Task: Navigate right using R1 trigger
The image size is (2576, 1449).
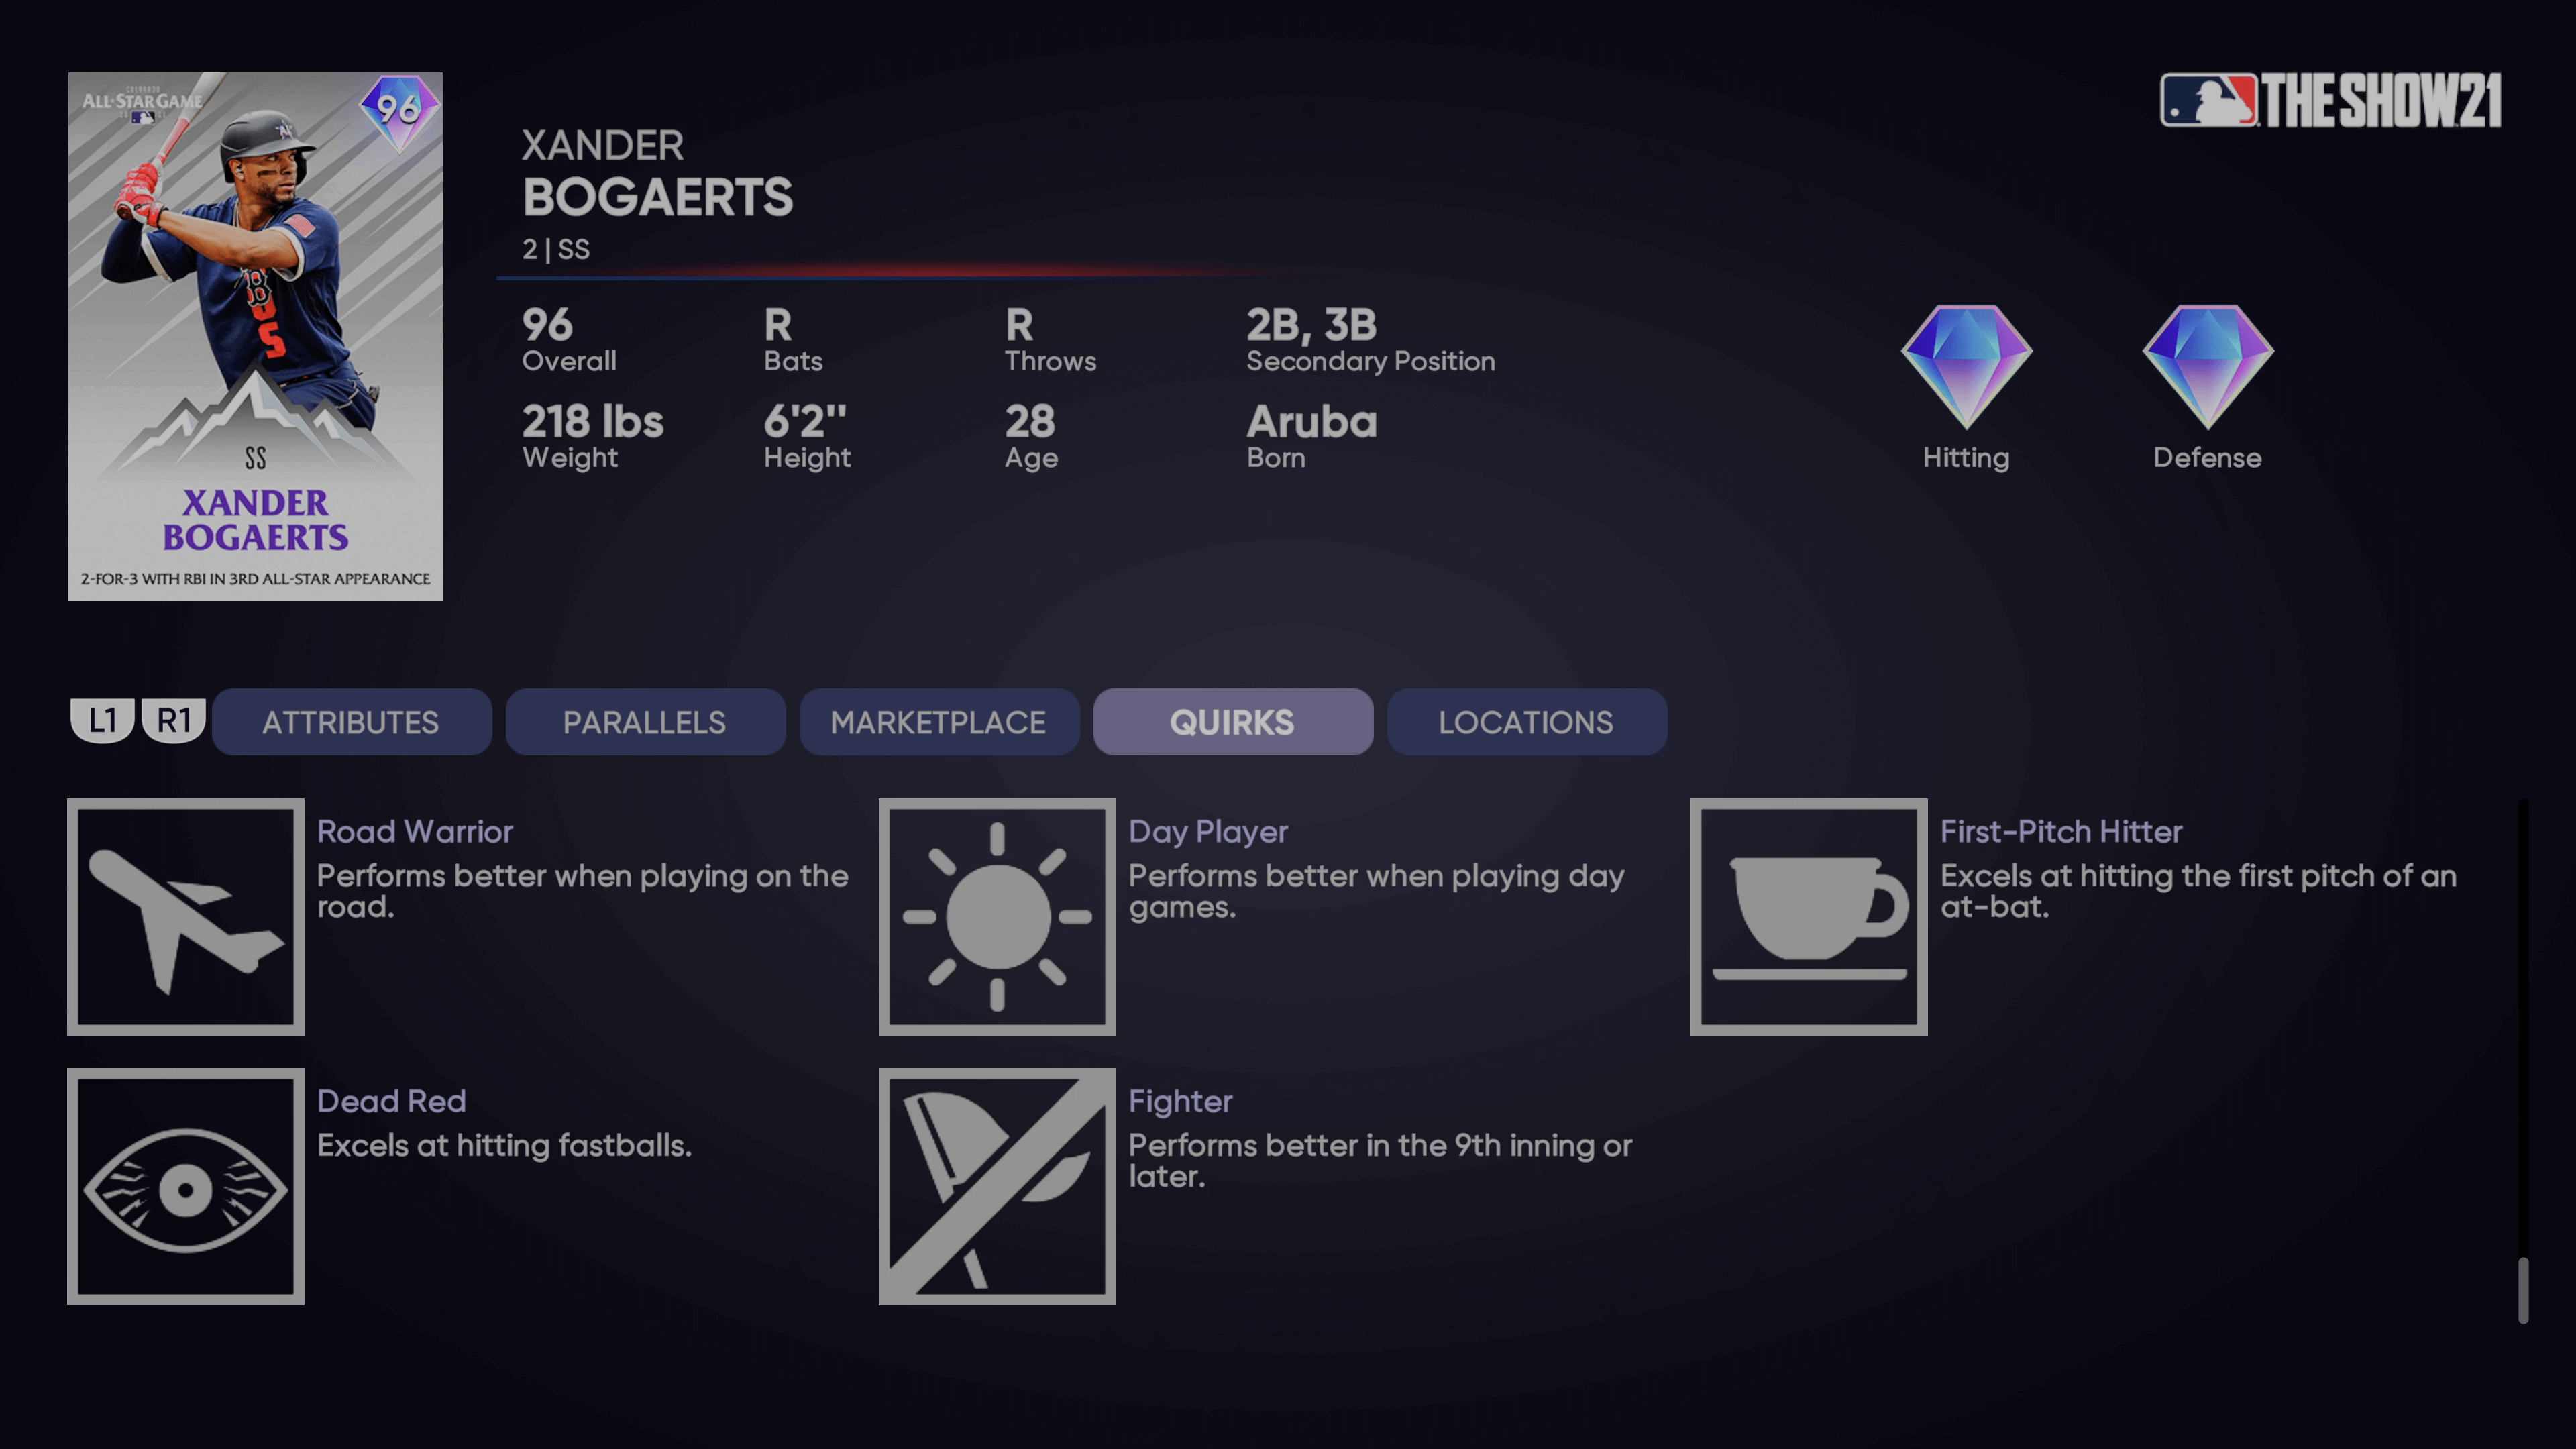Action: point(172,722)
